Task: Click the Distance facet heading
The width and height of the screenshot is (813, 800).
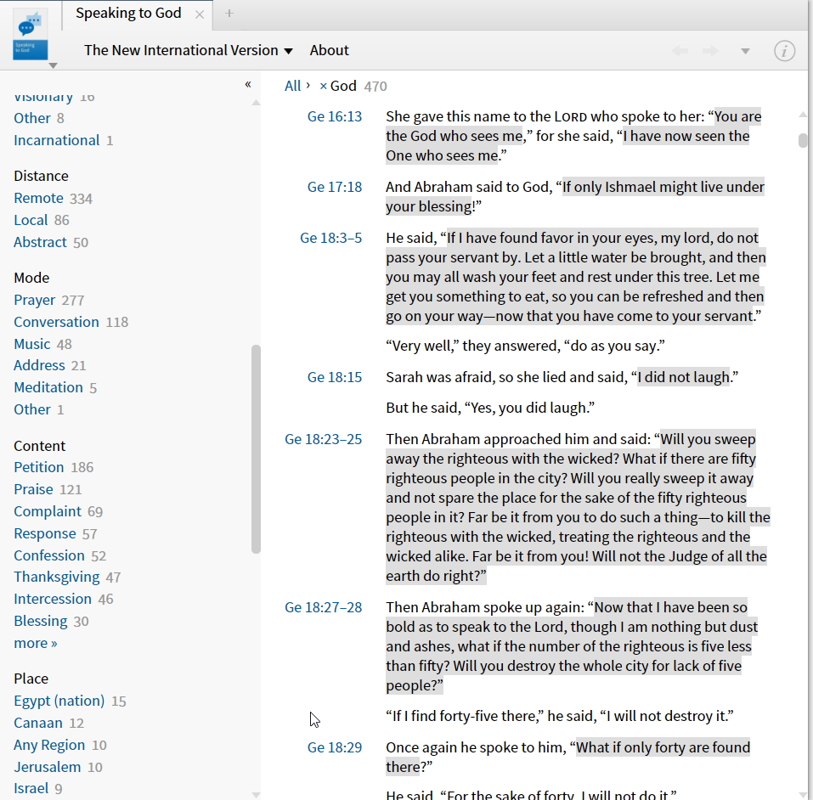Action: (41, 177)
